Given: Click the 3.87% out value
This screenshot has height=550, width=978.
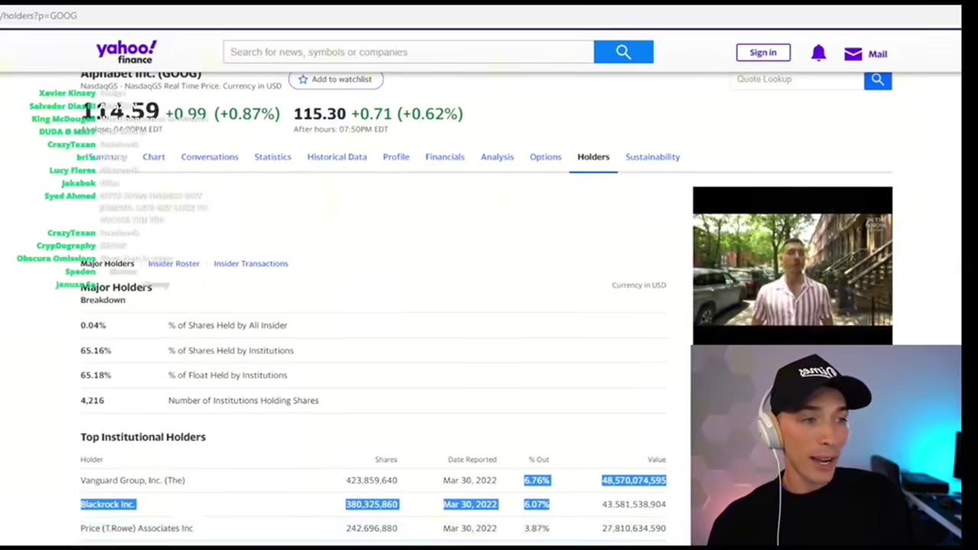Looking at the screenshot, I should click(536, 528).
